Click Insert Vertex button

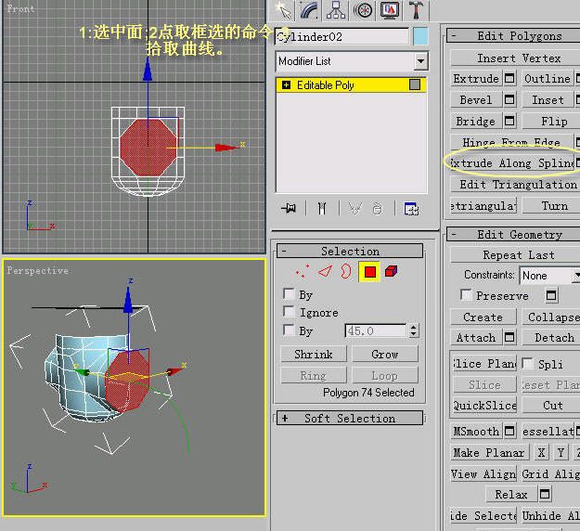tap(515, 58)
